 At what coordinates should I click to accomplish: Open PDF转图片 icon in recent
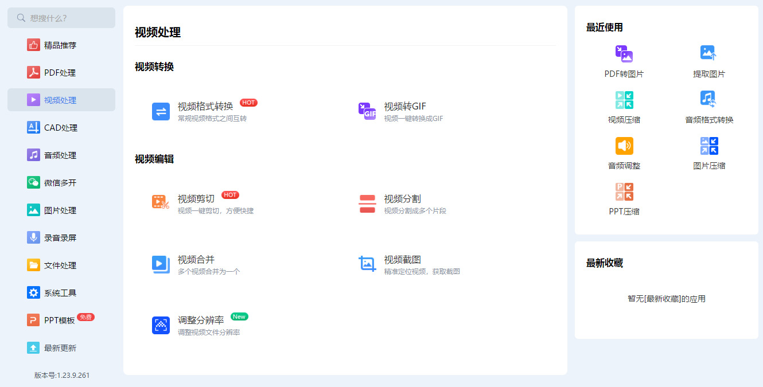(624, 54)
